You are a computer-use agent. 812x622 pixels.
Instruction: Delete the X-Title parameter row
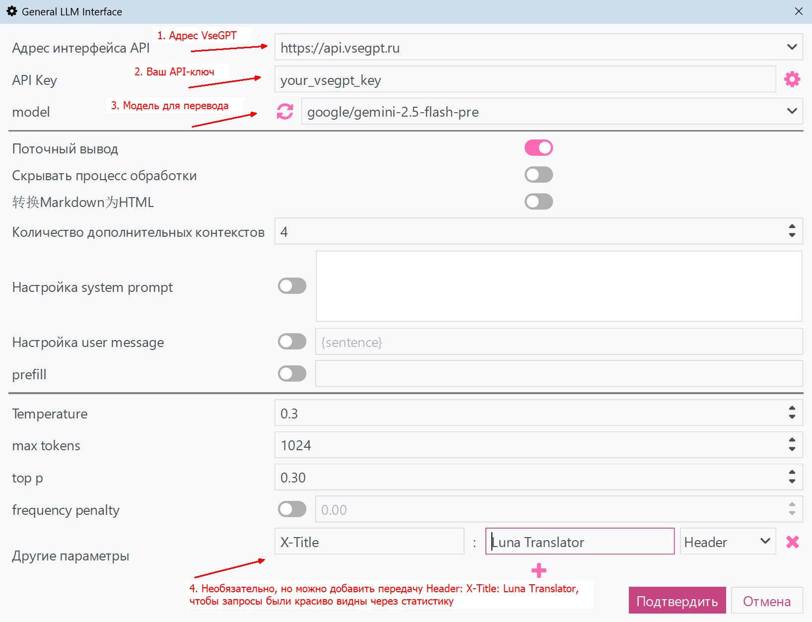[x=793, y=542]
